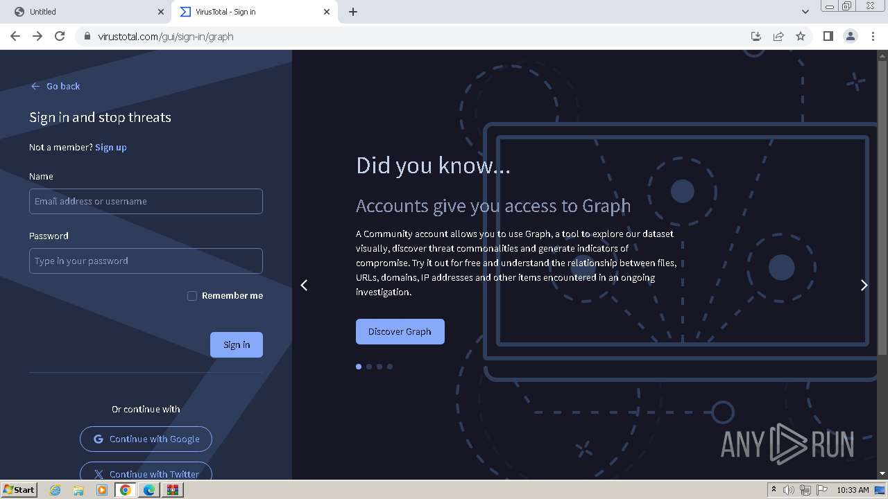Click page scrollbar down arrow
The height and width of the screenshot is (499, 888).
coord(882,473)
